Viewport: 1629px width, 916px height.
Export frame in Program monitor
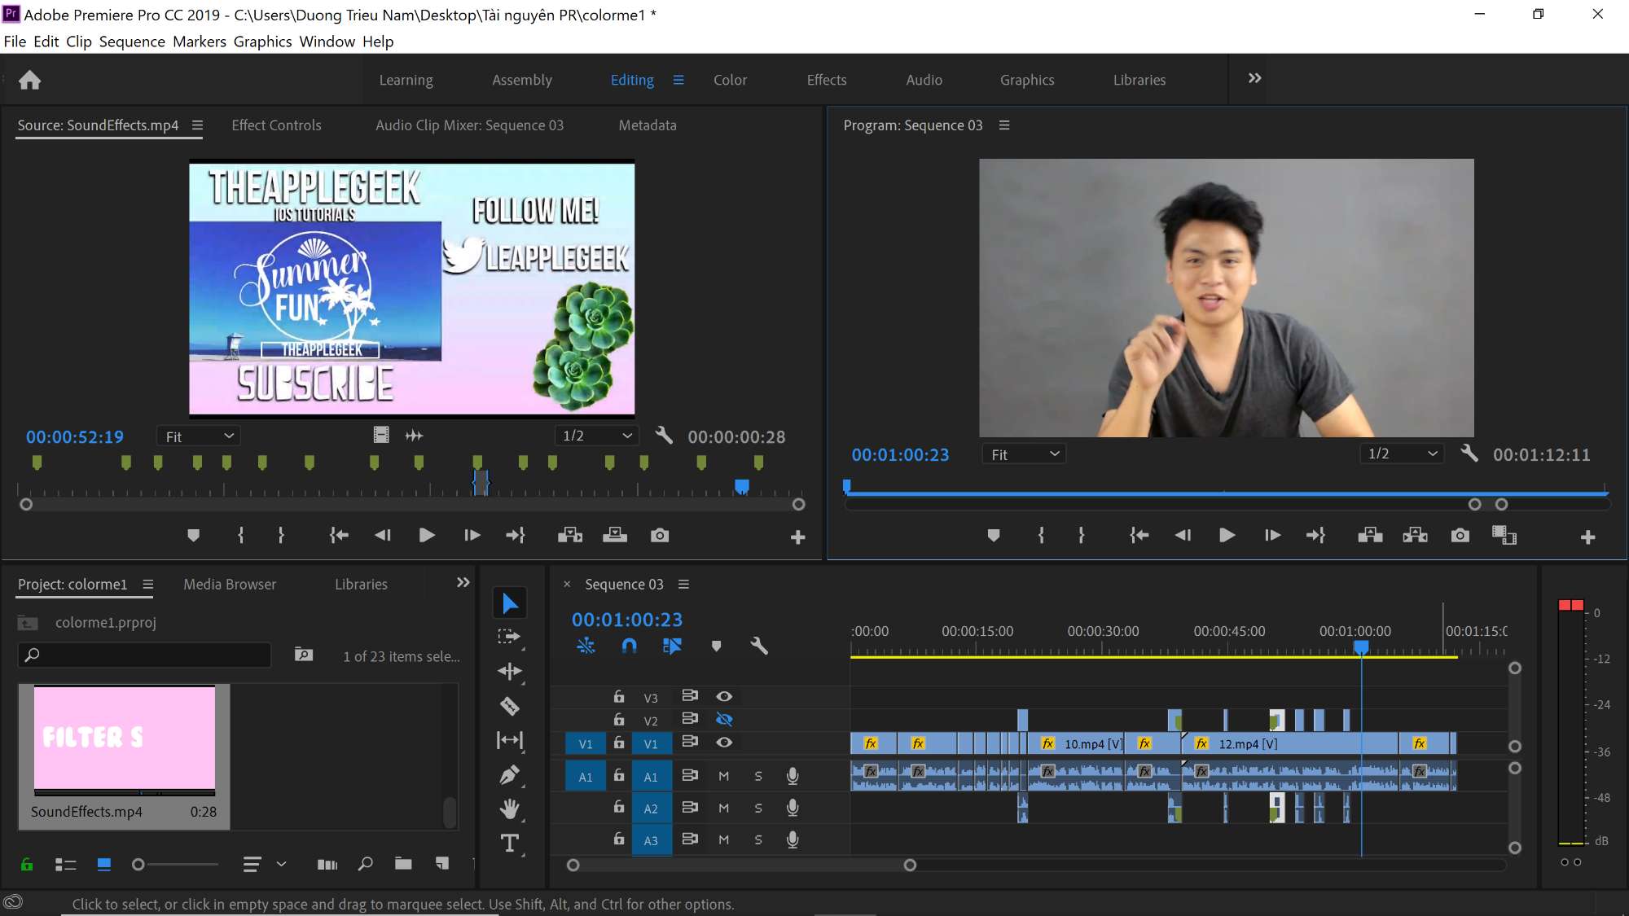1460,535
